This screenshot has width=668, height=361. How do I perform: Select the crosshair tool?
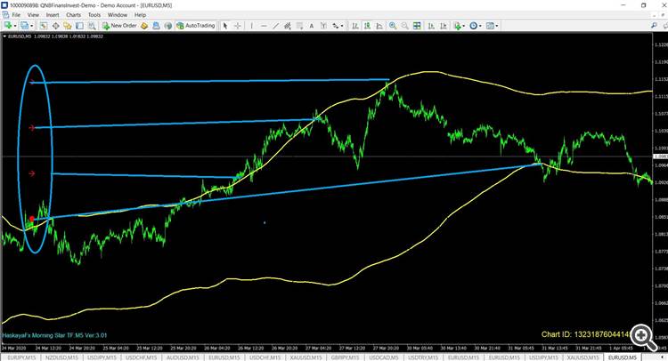(x=237, y=26)
